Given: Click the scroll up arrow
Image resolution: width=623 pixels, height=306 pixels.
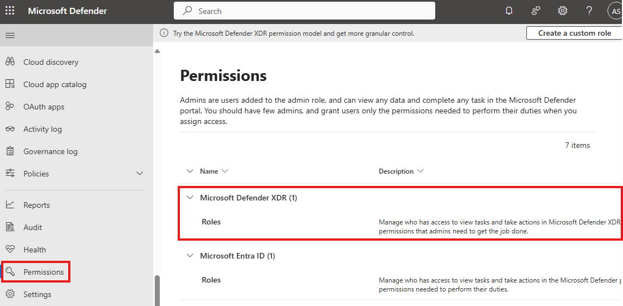Looking at the screenshot, I should (x=157, y=51).
